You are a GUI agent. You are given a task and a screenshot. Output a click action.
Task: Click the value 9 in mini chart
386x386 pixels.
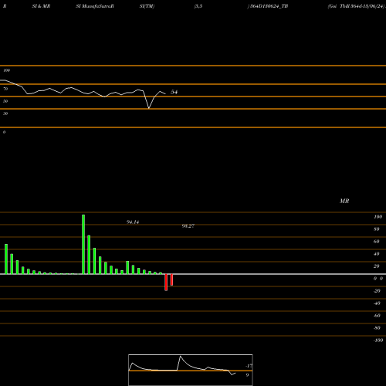click(247, 375)
